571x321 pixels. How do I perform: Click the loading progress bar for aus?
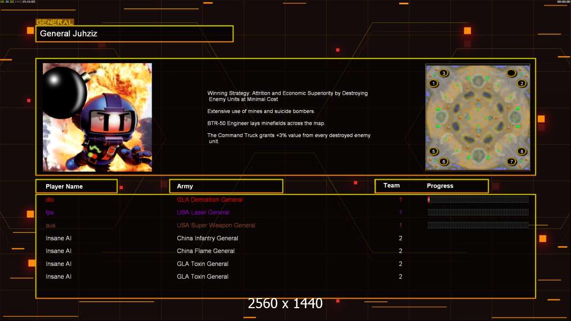tap(478, 225)
